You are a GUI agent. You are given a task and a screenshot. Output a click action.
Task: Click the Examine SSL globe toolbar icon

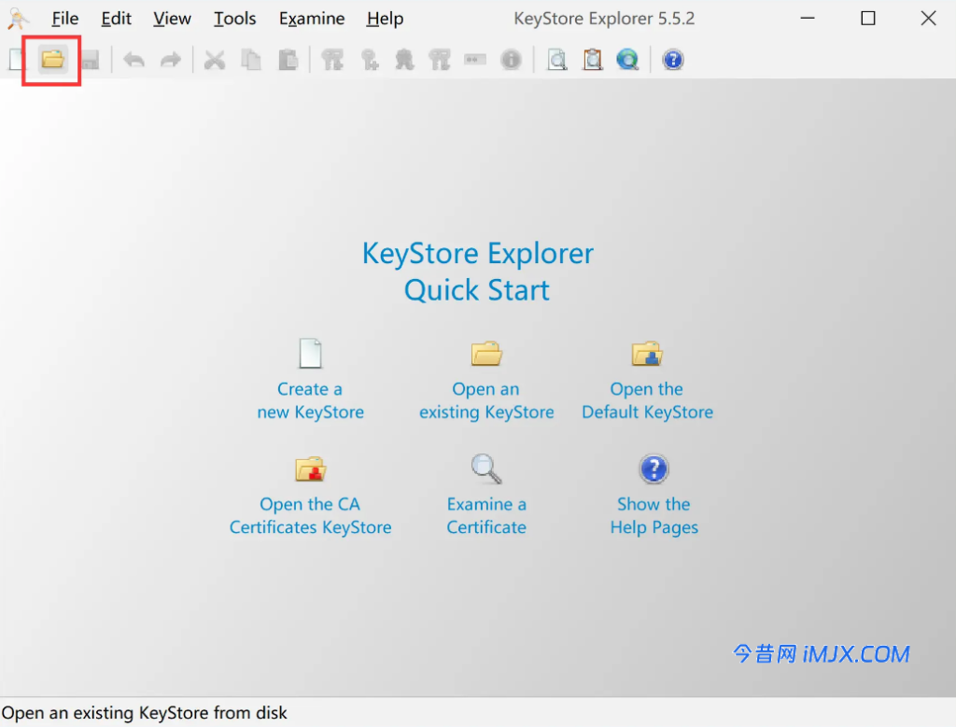(627, 60)
